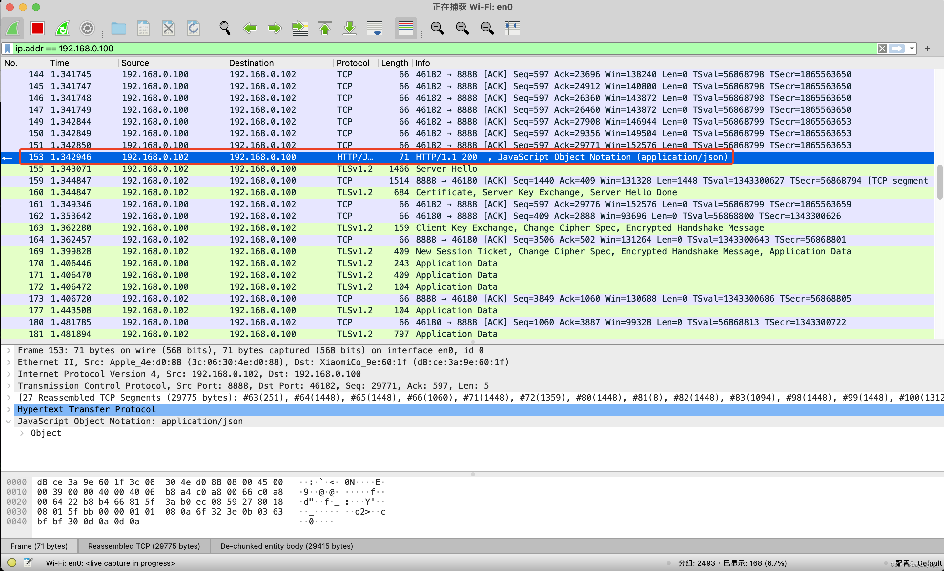Go to specified packet number icon
Screen dimensions: 944x571
(299, 28)
